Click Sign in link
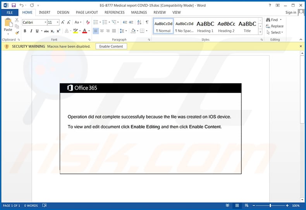 (291, 12)
